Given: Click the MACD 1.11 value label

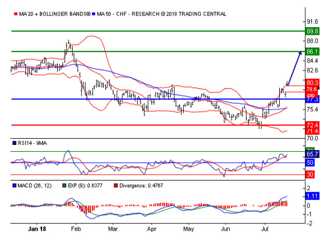Looking at the screenshot, I should tap(312, 196).
